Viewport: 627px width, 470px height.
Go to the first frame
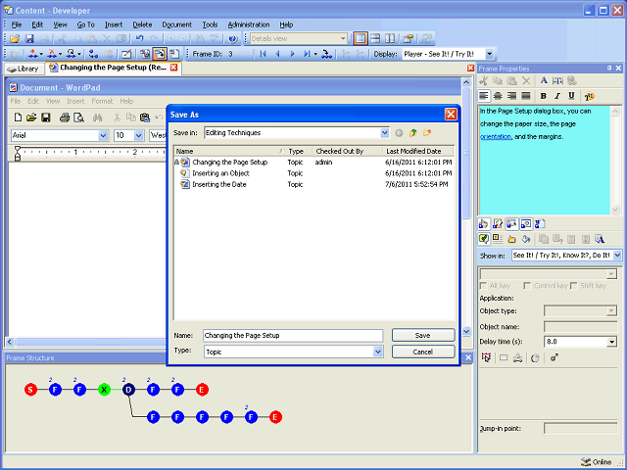tap(263, 54)
